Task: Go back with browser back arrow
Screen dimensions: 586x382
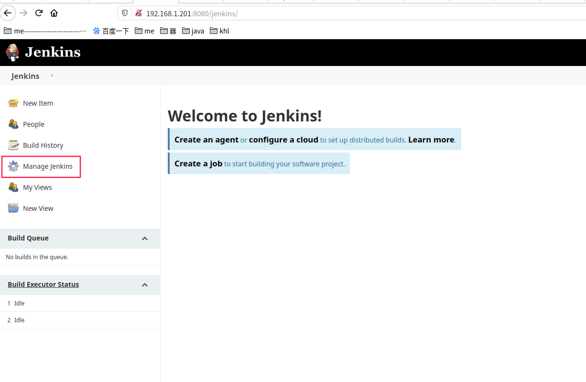Action: pos(8,13)
